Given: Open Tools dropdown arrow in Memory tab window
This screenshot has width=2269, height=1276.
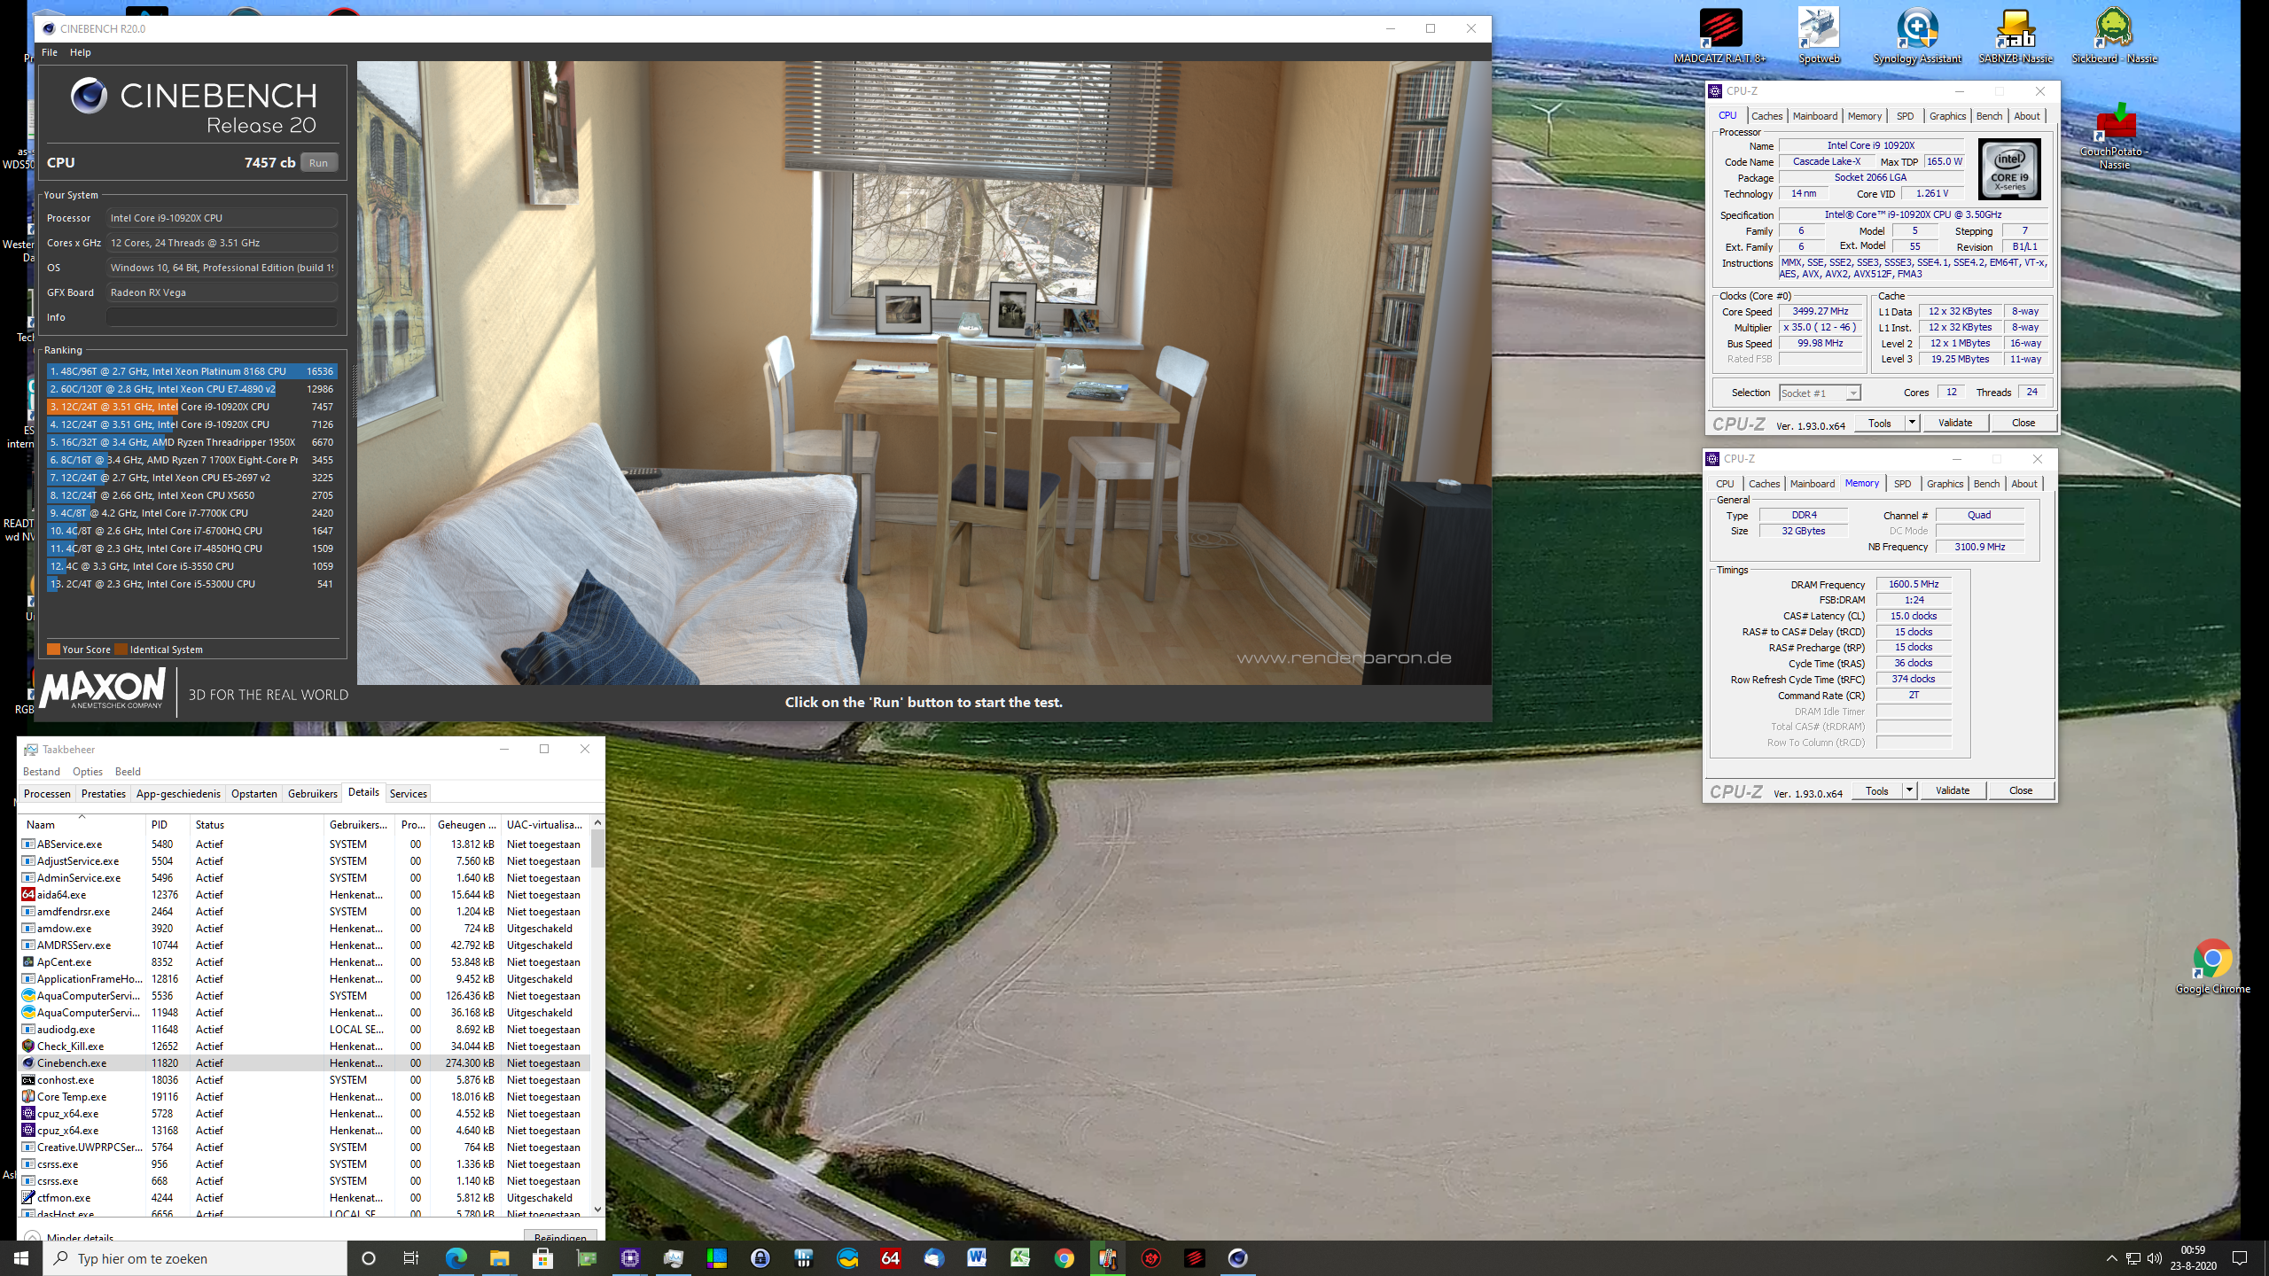Looking at the screenshot, I should tap(1909, 790).
